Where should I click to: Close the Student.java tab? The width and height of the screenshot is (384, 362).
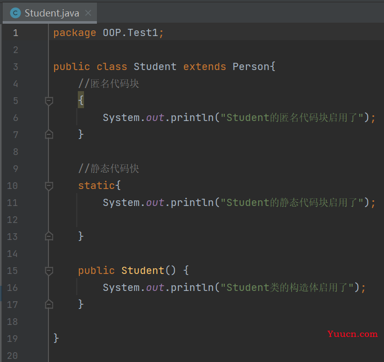tap(88, 13)
